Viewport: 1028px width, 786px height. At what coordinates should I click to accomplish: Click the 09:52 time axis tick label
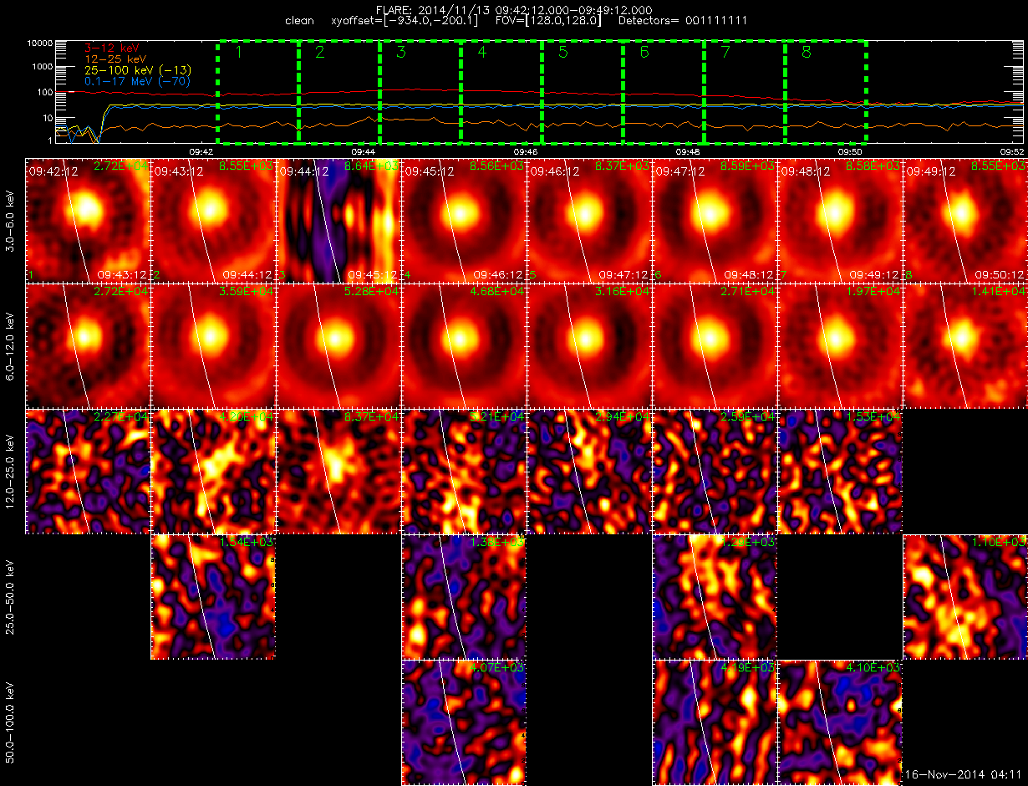pyautogui.click(x=1012, y=153)
